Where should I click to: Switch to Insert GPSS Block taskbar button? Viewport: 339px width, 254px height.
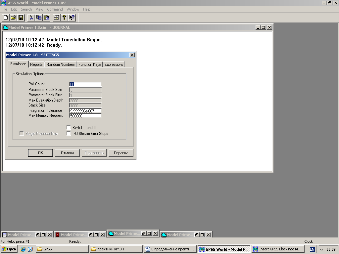278,249
